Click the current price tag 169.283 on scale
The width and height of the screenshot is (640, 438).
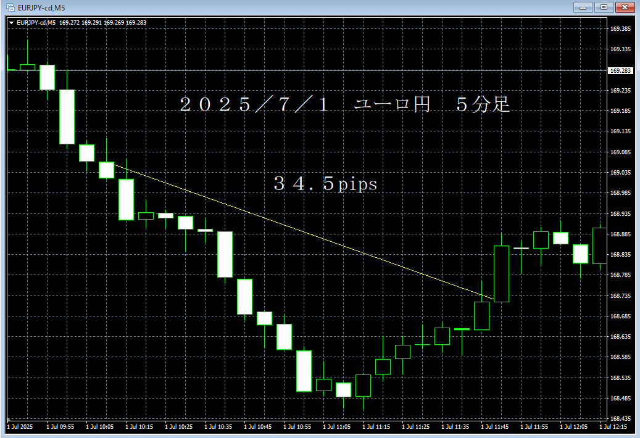619,70
